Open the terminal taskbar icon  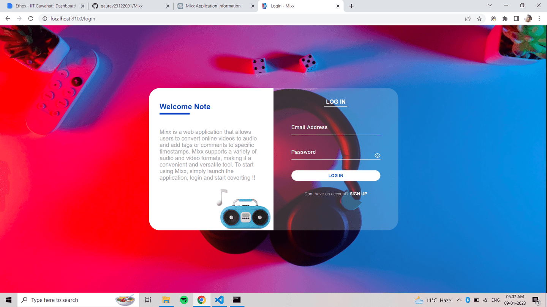(x=237, y=300)
